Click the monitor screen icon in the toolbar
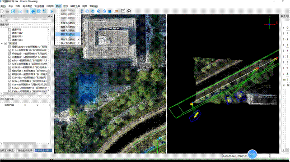This screenshot has height=162, width=290. pyautogui.click(x=123, y=11)
